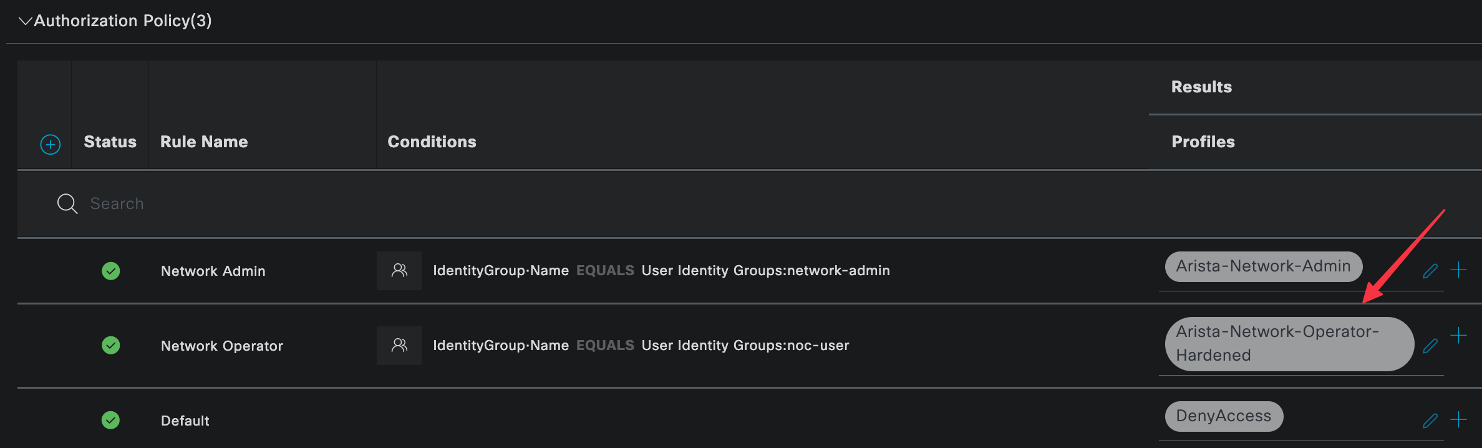Image resolution: width=1482 pixels, height=448 pixels.
Task: Toggle Network Admin rule status checkmark
Action: [111, 271]
